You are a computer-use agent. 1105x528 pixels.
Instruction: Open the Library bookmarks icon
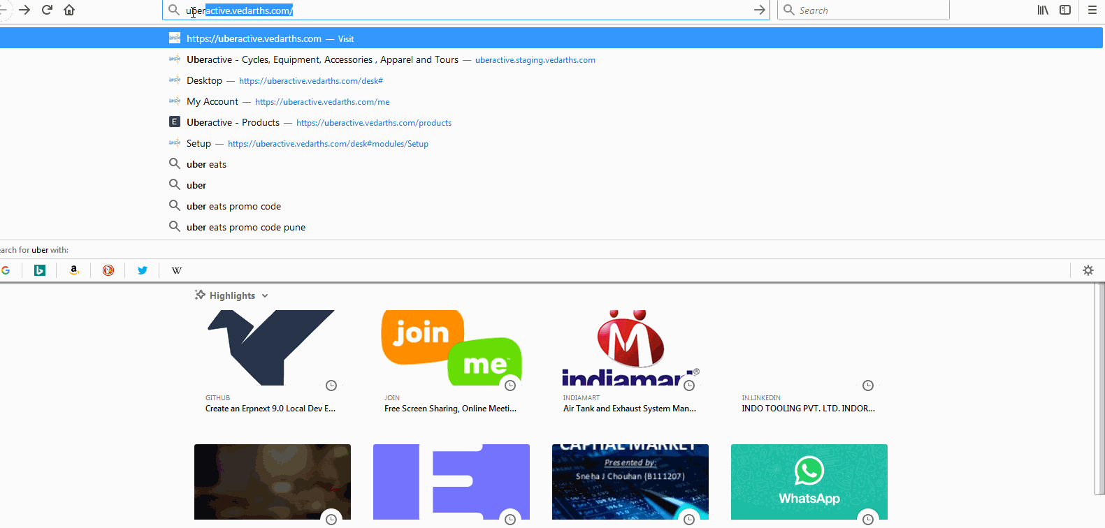1043,10
